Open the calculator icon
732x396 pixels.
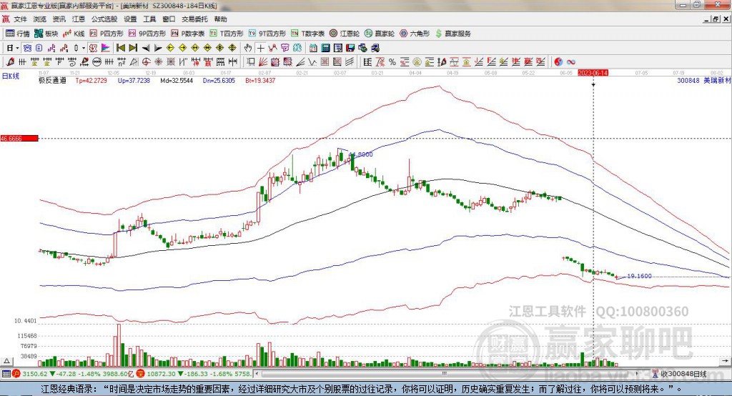click(326, 48)
